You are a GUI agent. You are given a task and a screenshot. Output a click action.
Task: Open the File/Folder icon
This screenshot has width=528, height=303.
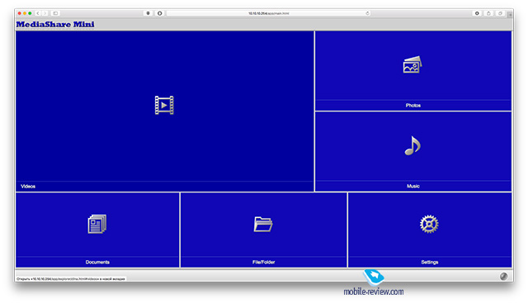coord(263,224)
